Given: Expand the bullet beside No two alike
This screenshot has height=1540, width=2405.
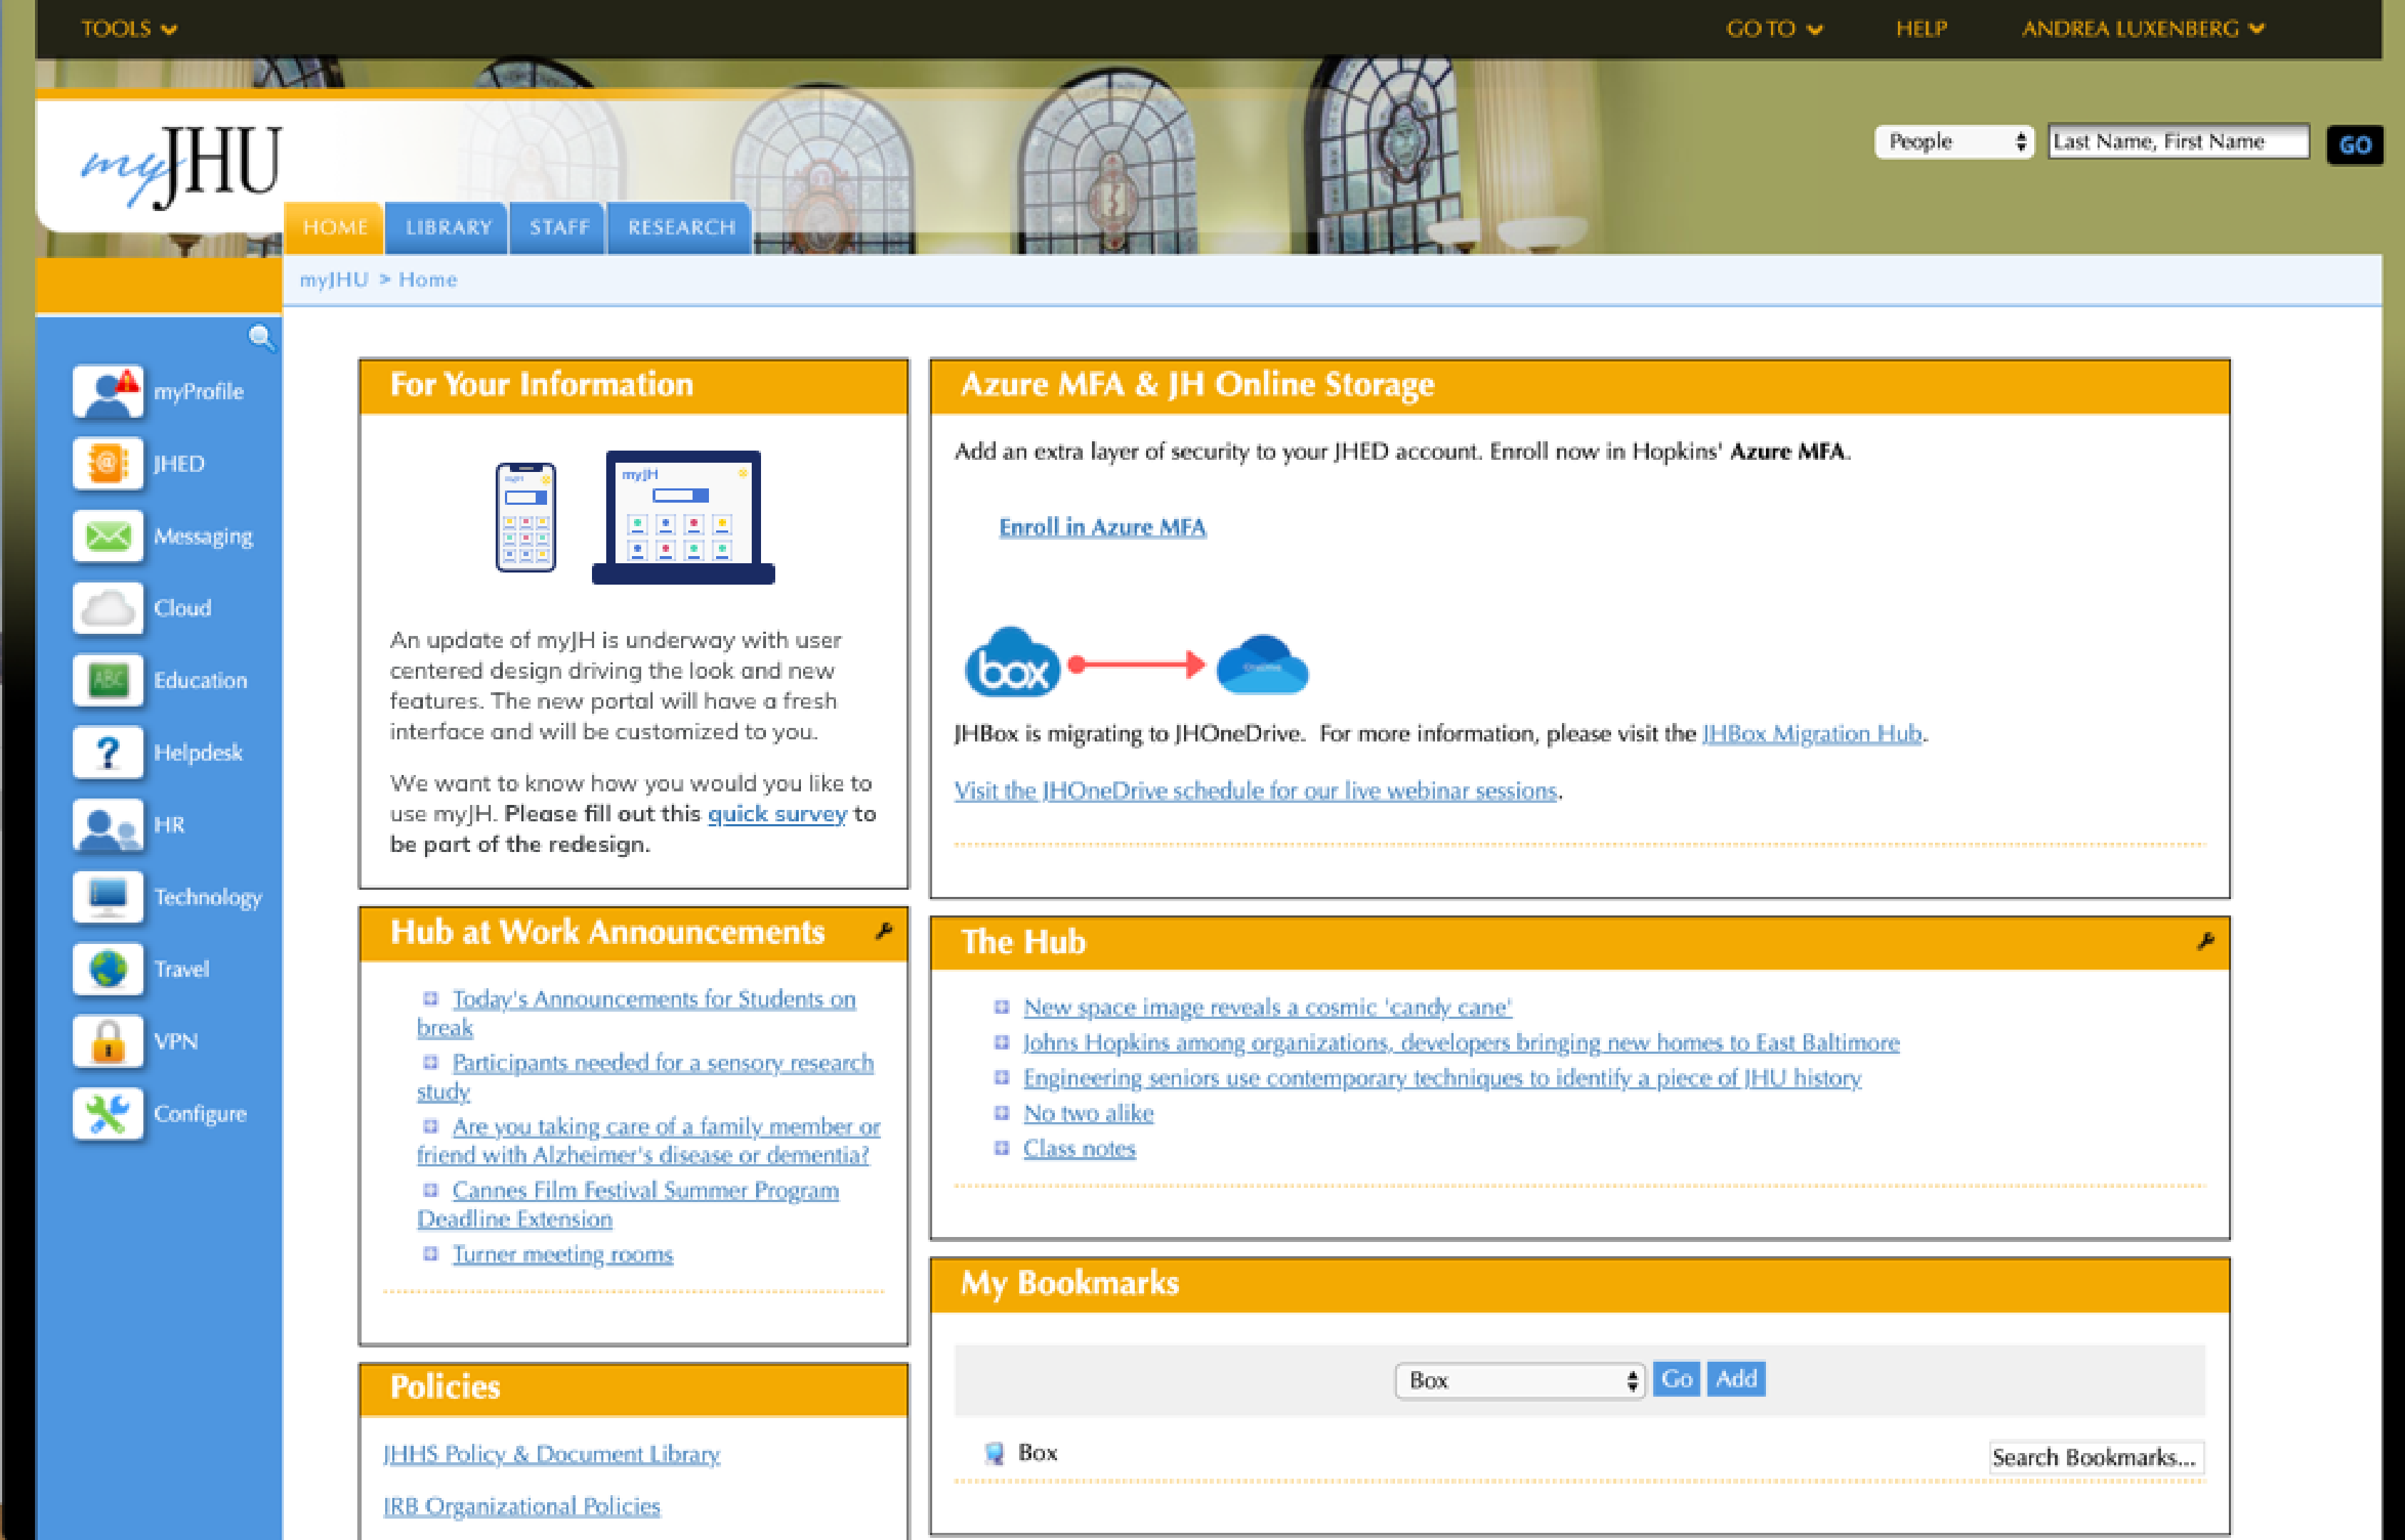Looking at the screenshot, I should (x=1001, y=1112).
